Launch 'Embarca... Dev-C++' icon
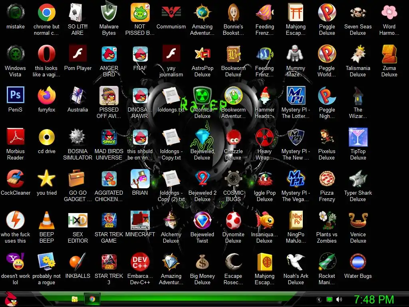This screenshot has width=409, height=307. coord(140,261)
